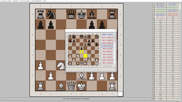
Task: Close the move analysis popup
Action: tap(115, 30)
